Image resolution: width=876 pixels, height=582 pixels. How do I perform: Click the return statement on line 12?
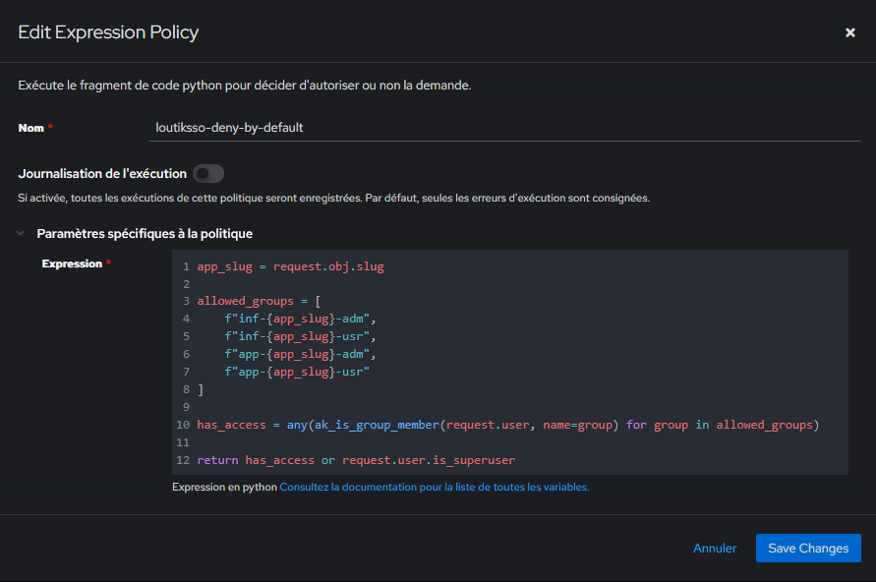click(356, 460)
